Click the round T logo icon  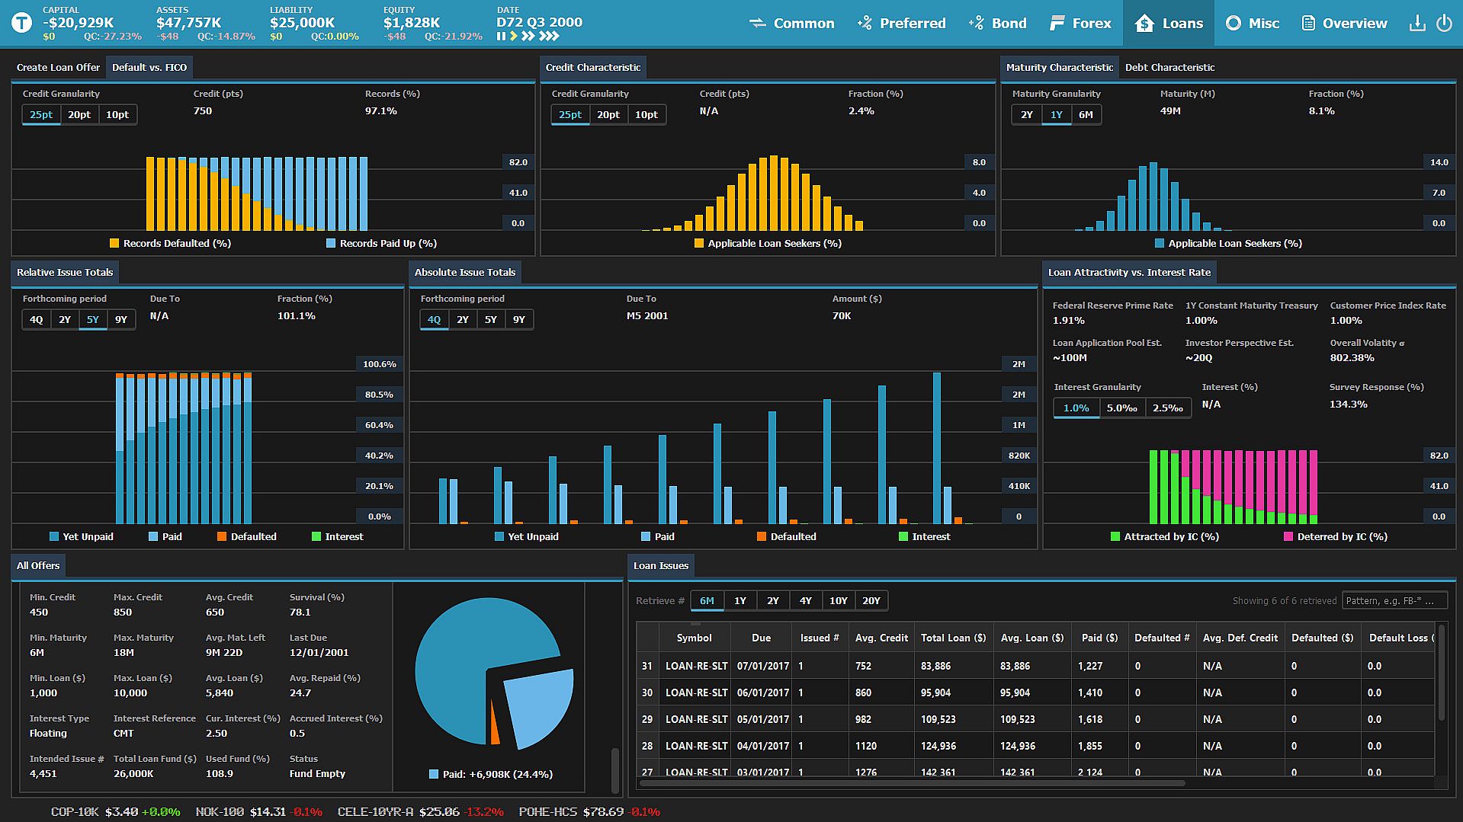[21, 23]
